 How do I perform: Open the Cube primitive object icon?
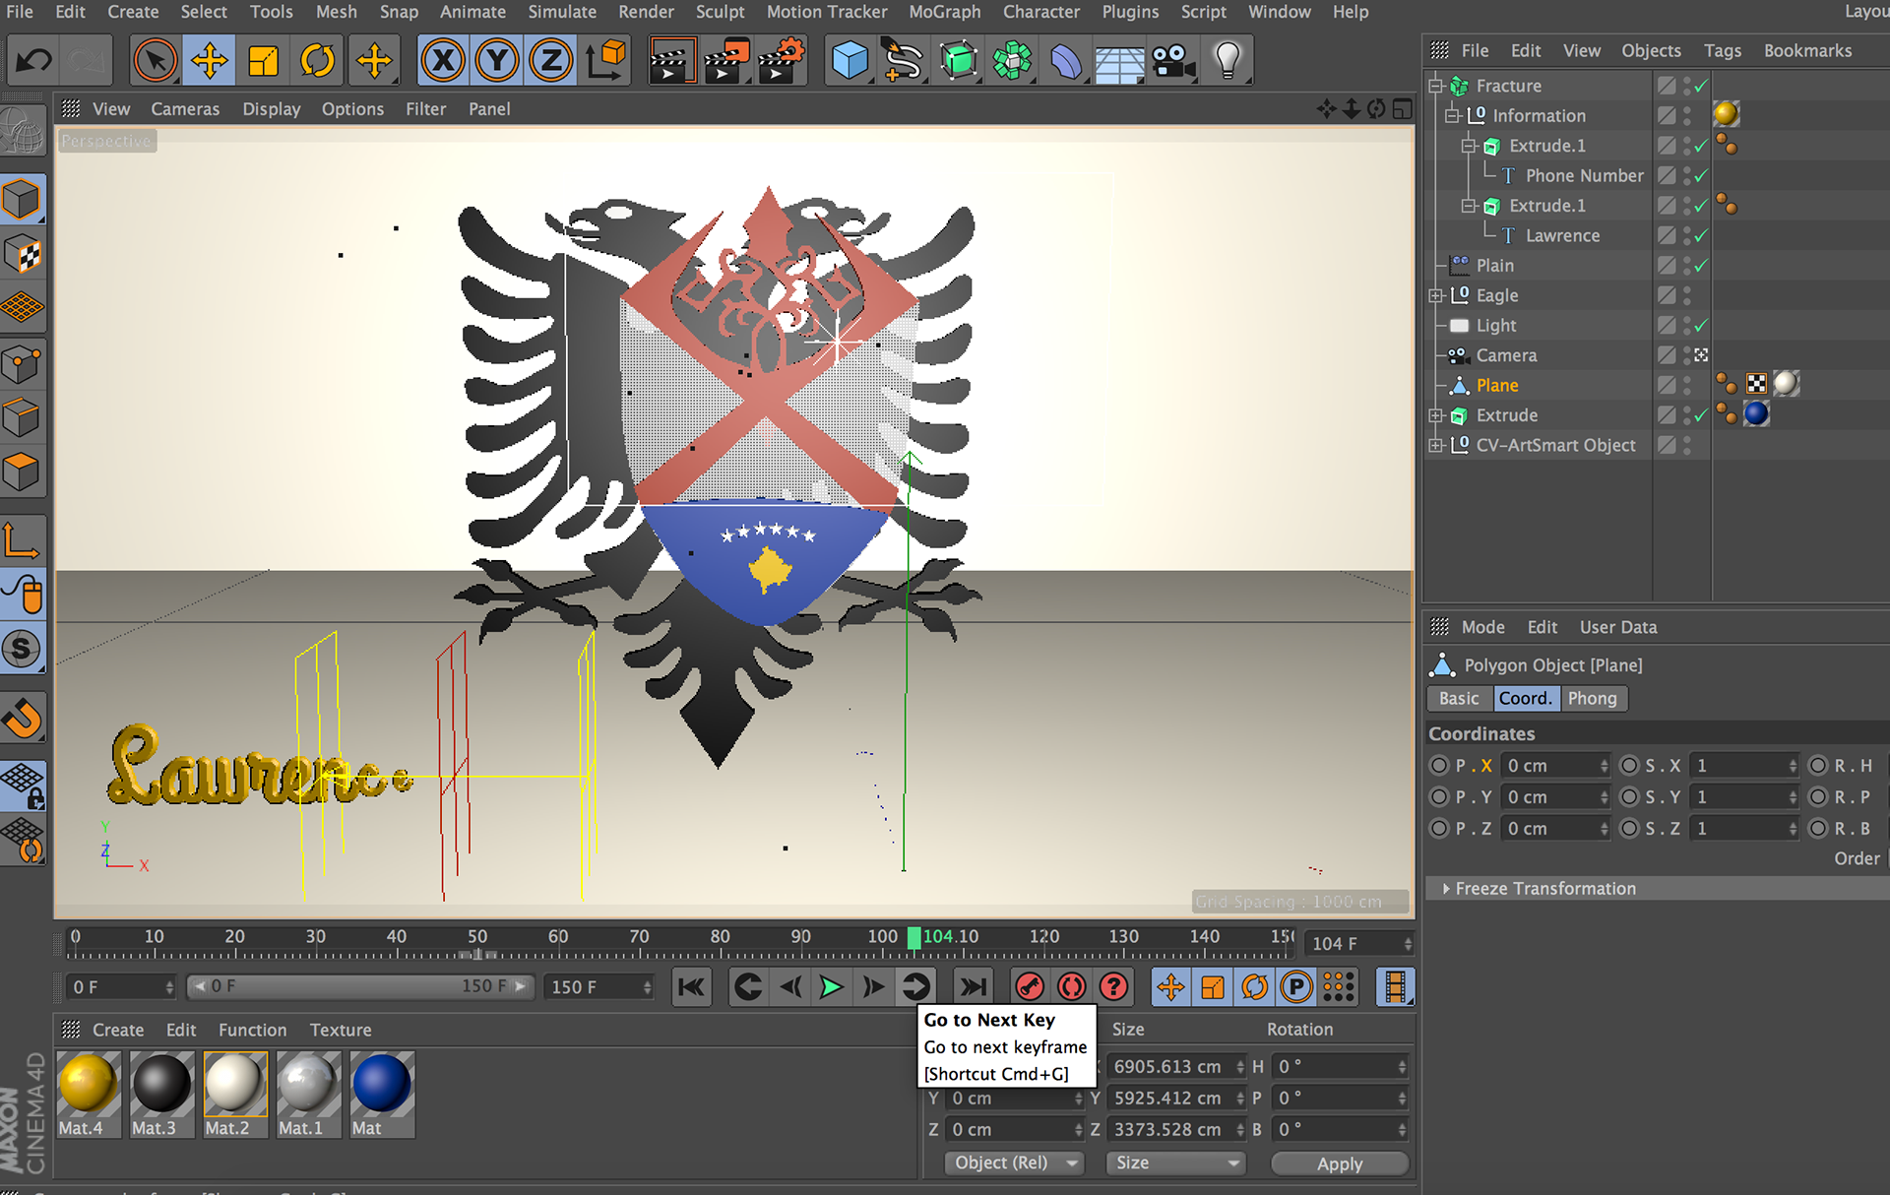[849, 61]
